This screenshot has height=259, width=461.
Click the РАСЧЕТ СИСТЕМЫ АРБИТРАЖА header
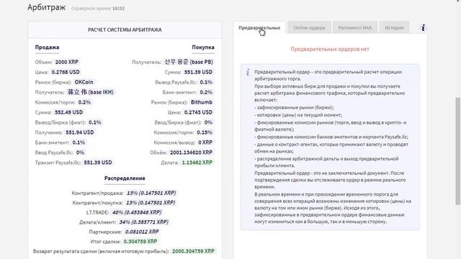pyautogui.click(x=125, y=29)
